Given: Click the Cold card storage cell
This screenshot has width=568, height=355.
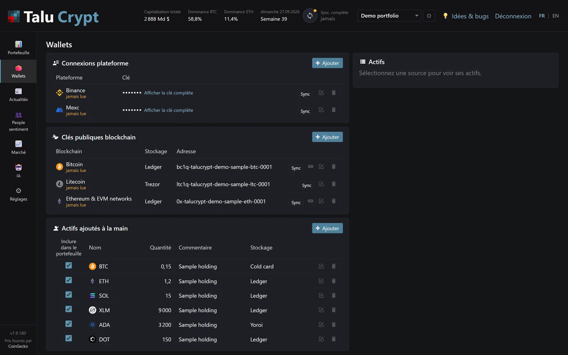Looking at the screenshot, I should coord(262,266).
